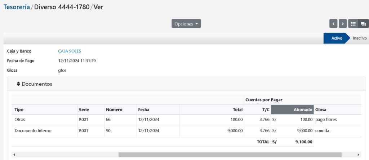
Task: Open the CAJA SOLES link
Action: click(x=70, y=51)
